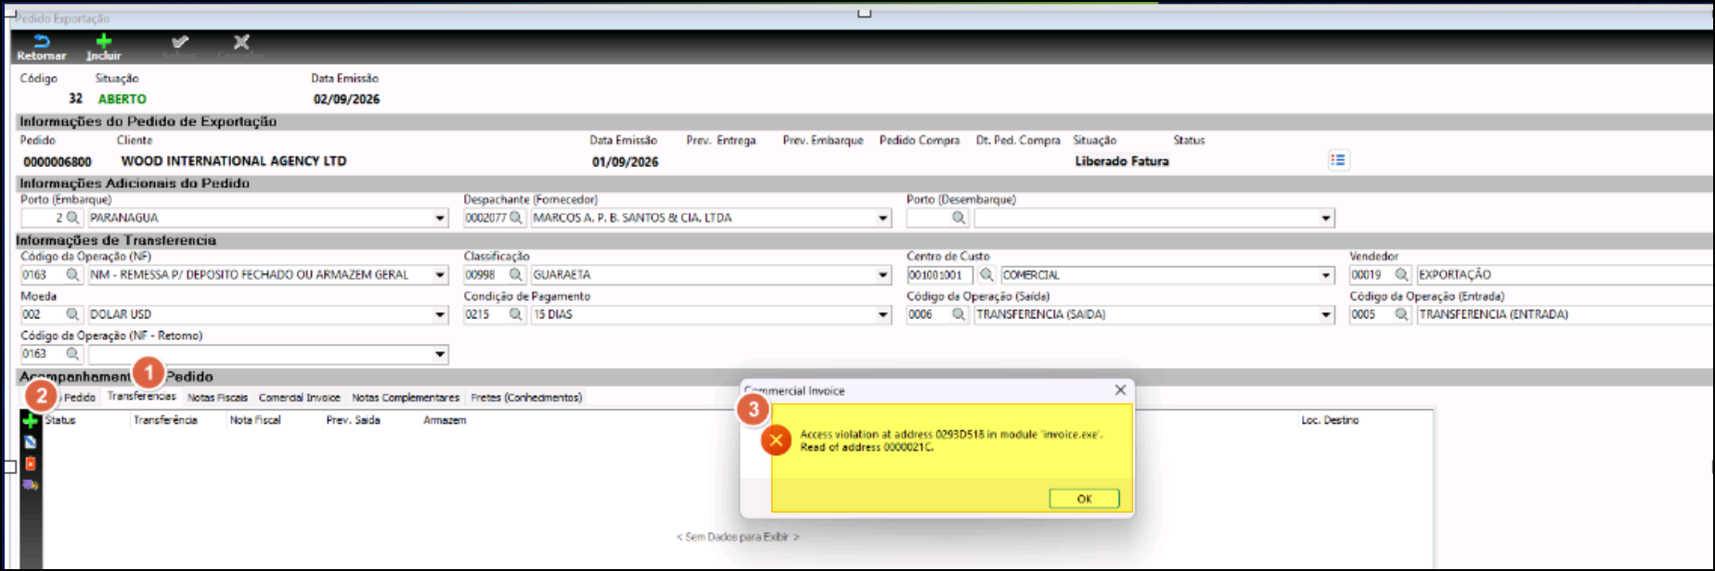The width and height of the screenshot is (1715, 571).
Task: Click the Classificação code field 00998
Action: pos(484,275)
